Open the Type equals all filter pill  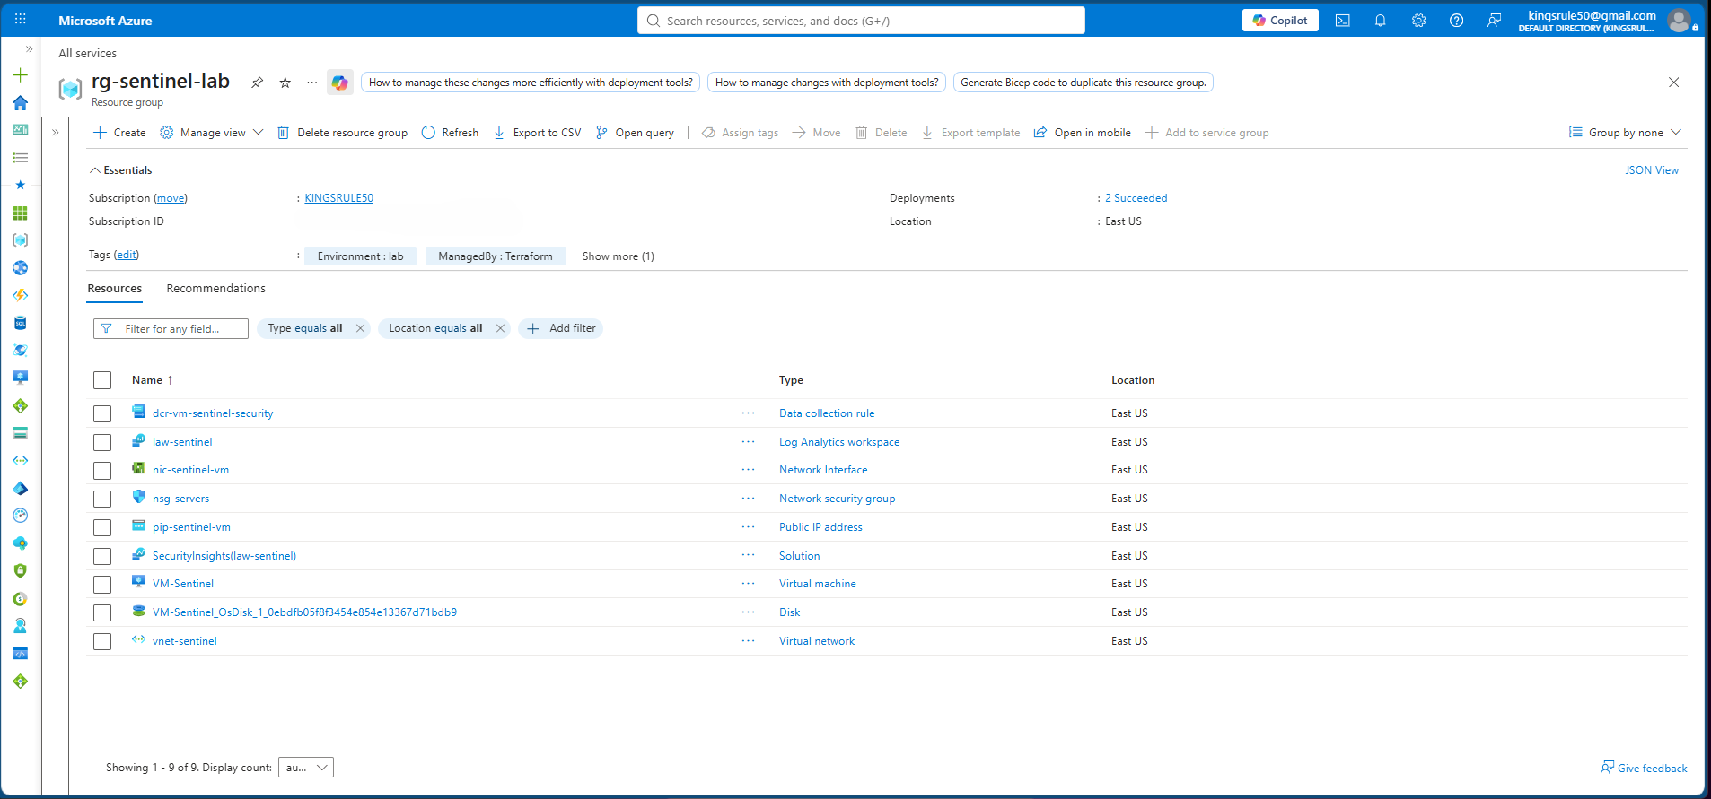[305, 328]
